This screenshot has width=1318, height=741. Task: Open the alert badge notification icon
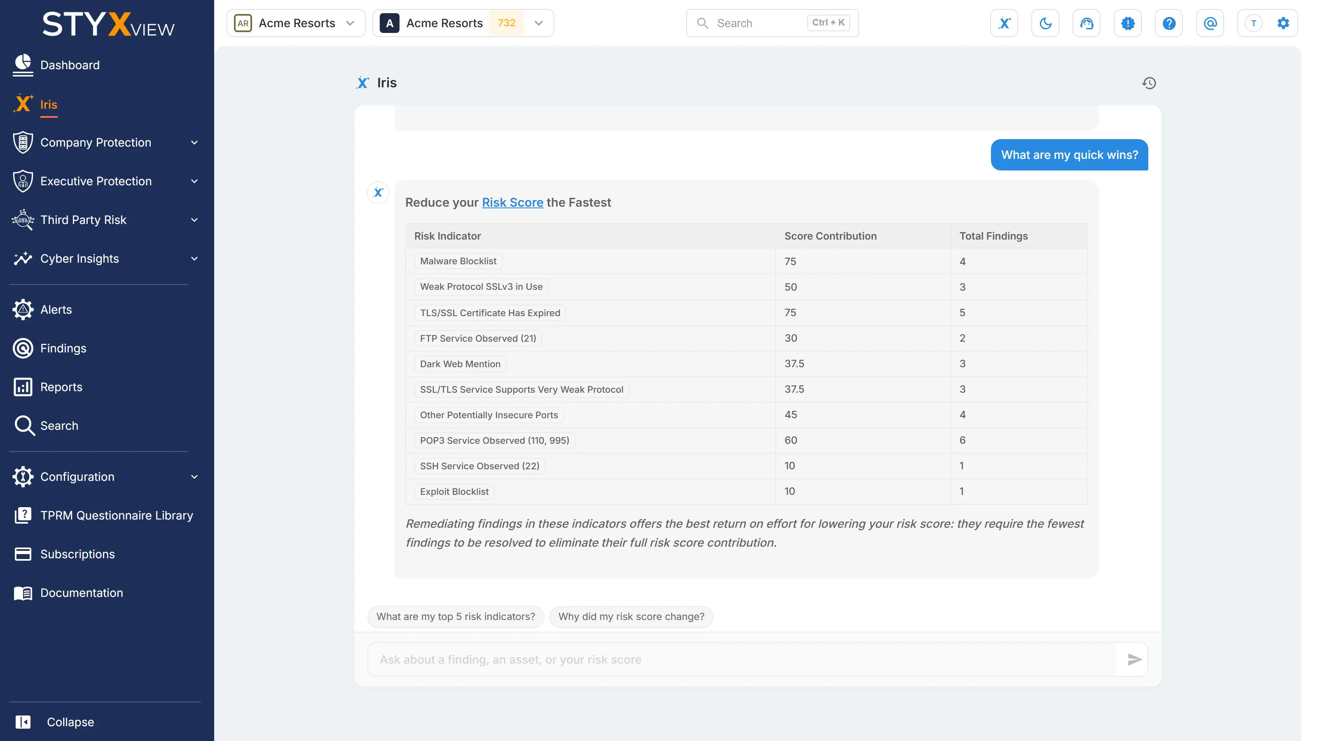1128,23
